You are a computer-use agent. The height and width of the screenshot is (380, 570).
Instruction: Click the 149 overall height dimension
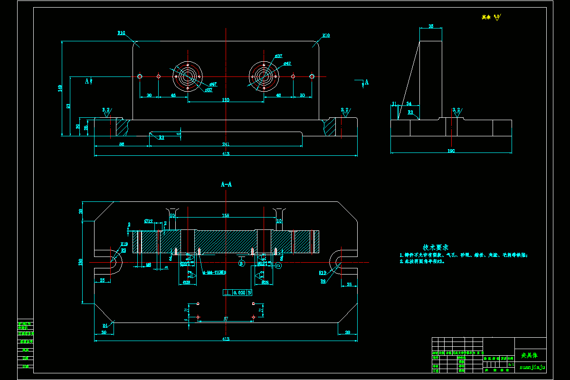[x=60, y=88]
